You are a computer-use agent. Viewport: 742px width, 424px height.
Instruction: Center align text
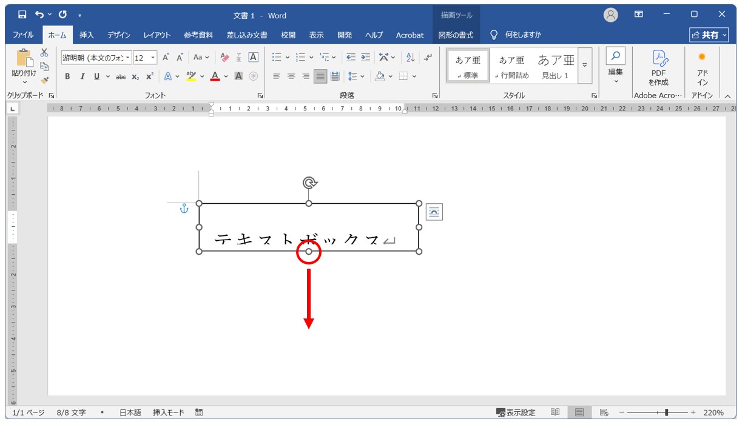coord(291,76)
